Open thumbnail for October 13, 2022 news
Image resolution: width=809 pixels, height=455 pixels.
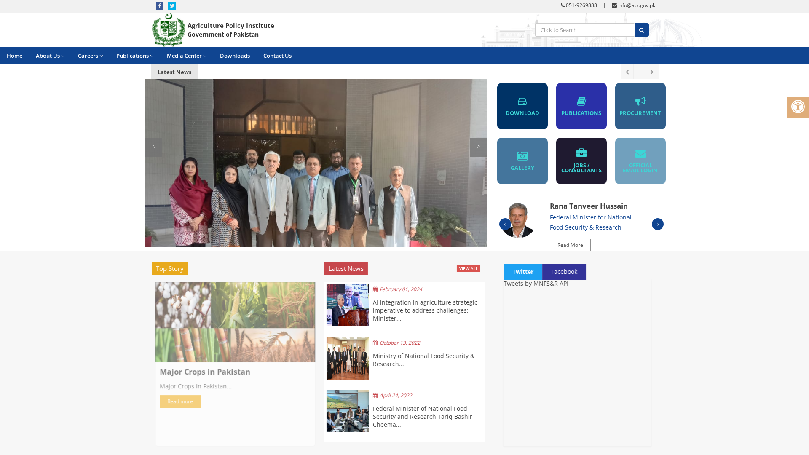(348, 359)
